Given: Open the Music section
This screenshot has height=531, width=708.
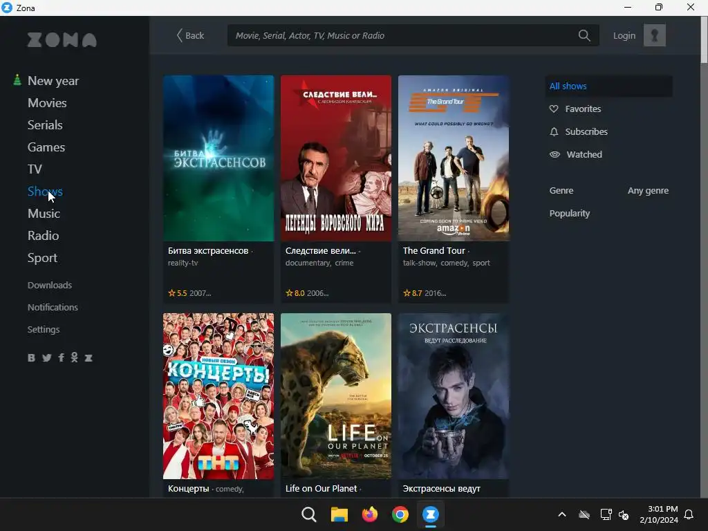Looking at the screenshot, I should pos(44,214).
